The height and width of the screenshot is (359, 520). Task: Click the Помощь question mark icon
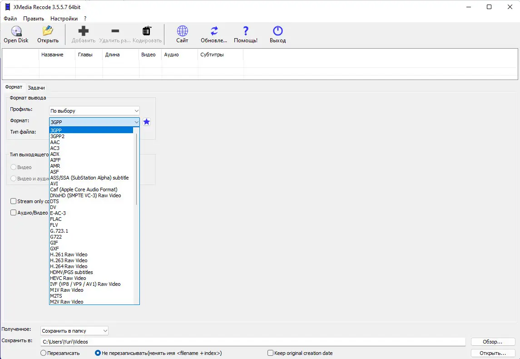tap(245, 31)
